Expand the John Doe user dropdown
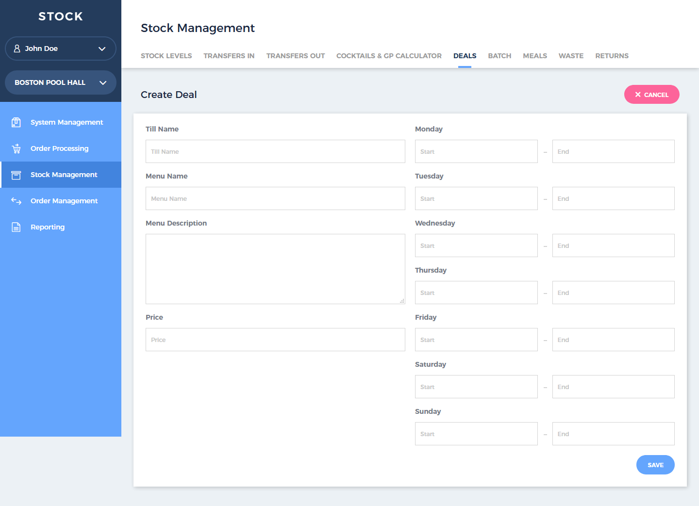The height and width of the screenshot is (506, 699). pos(102,49)
